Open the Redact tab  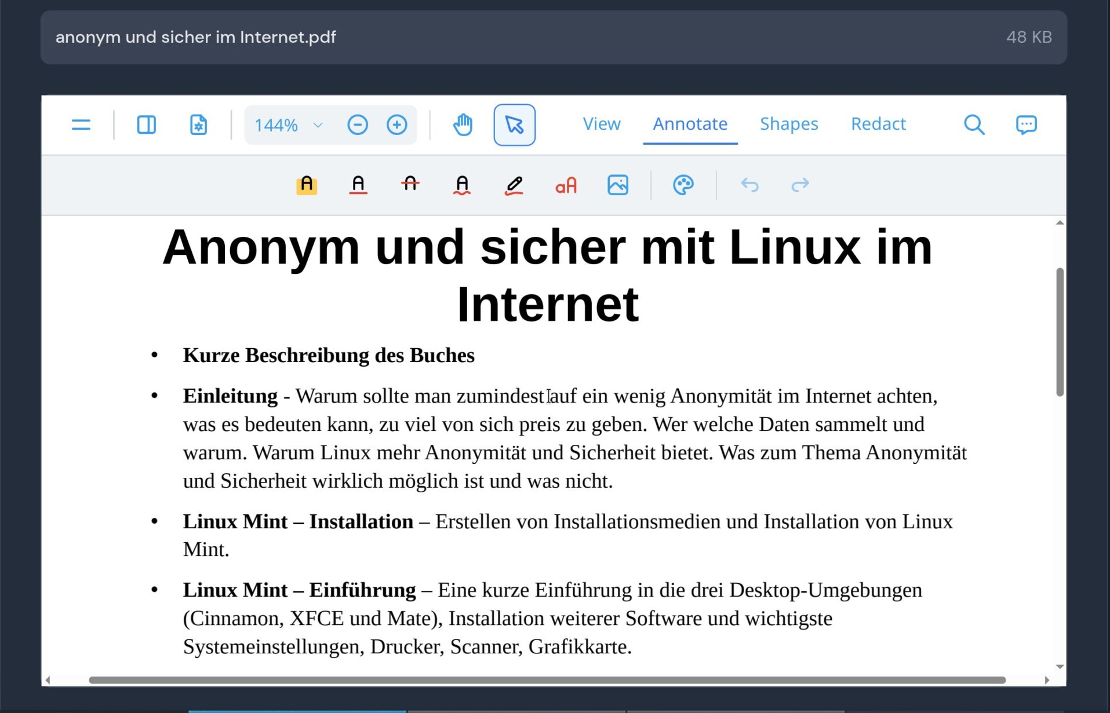click(878, 124)
